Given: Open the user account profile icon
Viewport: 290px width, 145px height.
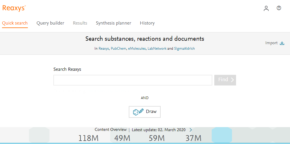Looking at the screenshot, I should pyautogui.click(x=266, y=8).
